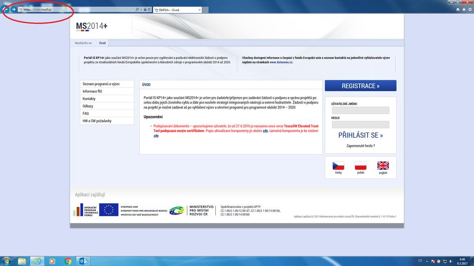Click the MS2014+ logo

pos(92,26)
